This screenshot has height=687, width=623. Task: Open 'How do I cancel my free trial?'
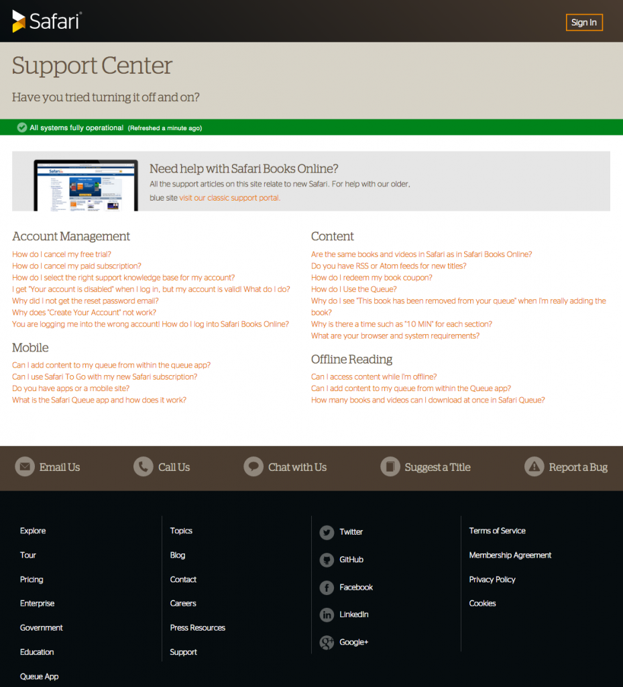coord(62,254)
